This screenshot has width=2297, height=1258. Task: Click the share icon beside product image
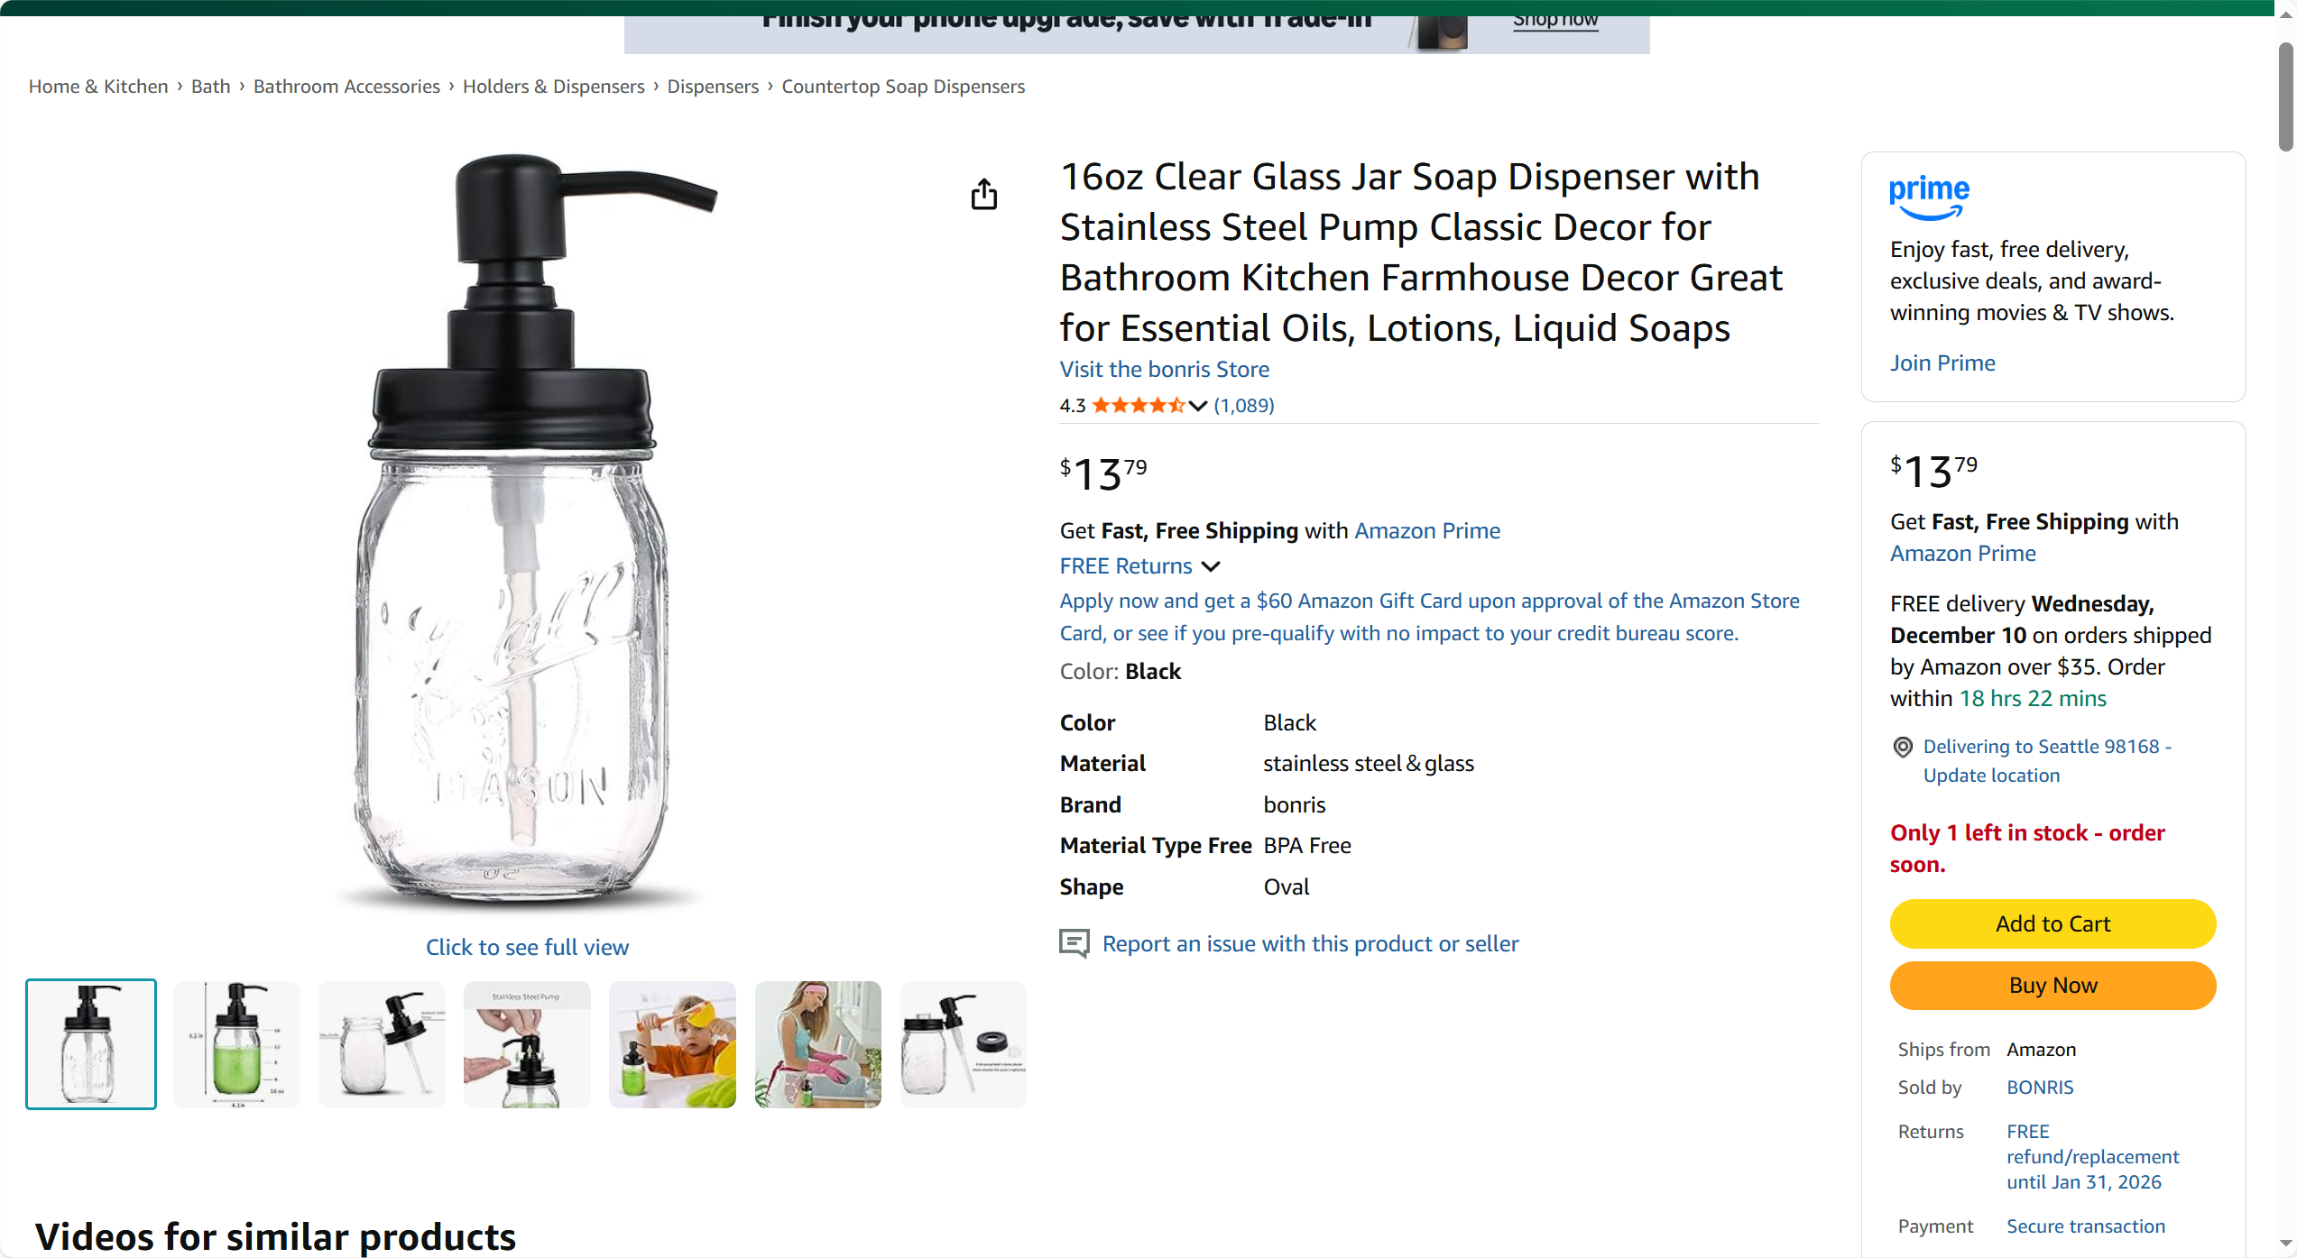point(984,194)
